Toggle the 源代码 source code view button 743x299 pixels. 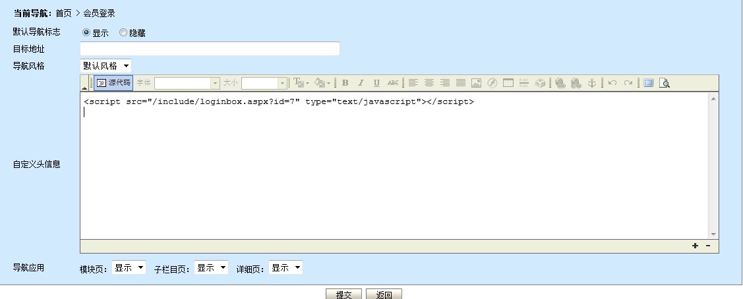[x=114, y=83]
